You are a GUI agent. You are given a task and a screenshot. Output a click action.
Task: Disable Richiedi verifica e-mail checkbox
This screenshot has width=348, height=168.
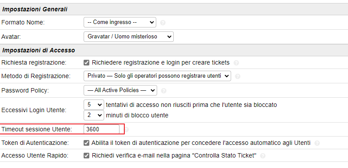click(86, 156)
